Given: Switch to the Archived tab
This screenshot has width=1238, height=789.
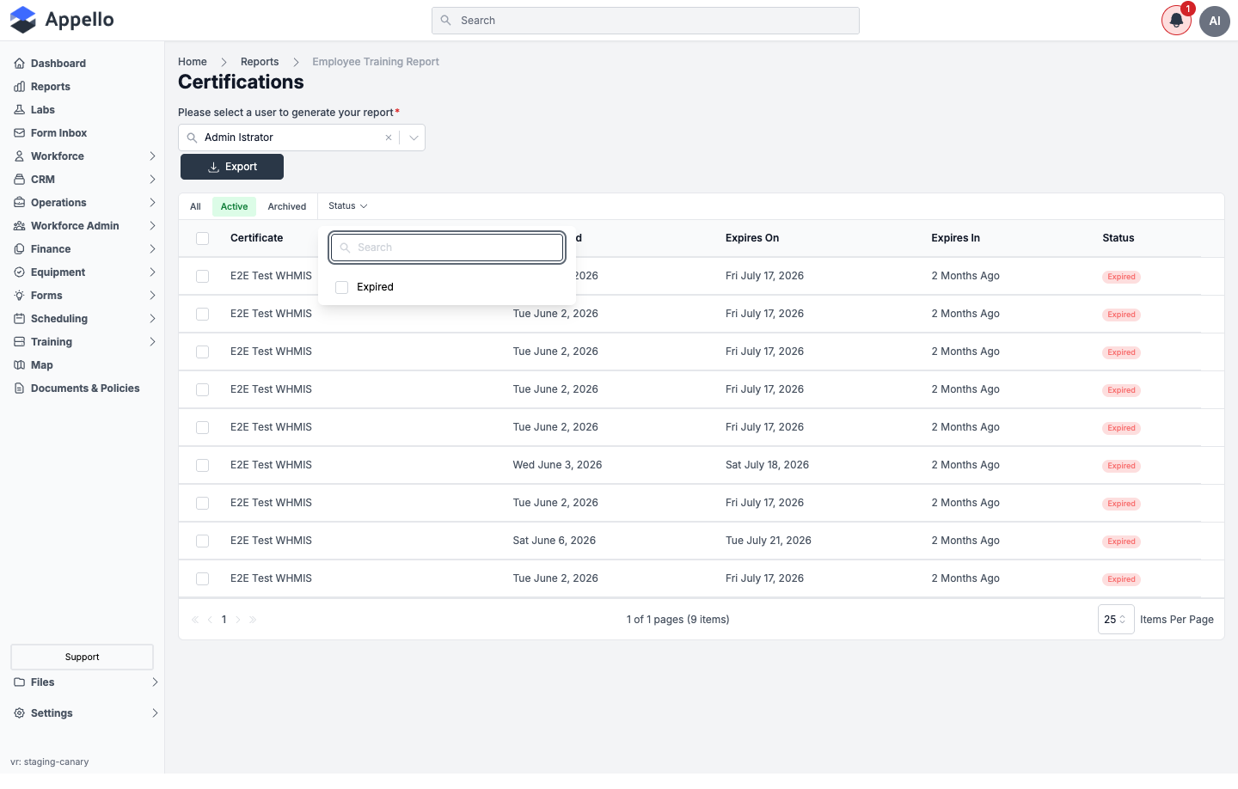Looking at the screenshot, I should (287, 206).
